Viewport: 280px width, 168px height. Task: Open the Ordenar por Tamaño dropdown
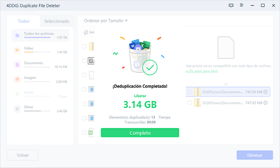tap(106, 21)
